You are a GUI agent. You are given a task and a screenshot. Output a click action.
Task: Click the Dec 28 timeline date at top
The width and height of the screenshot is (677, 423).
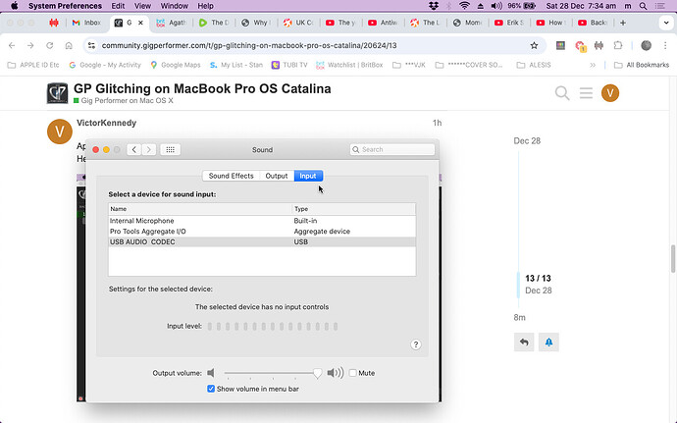point(527,141)
